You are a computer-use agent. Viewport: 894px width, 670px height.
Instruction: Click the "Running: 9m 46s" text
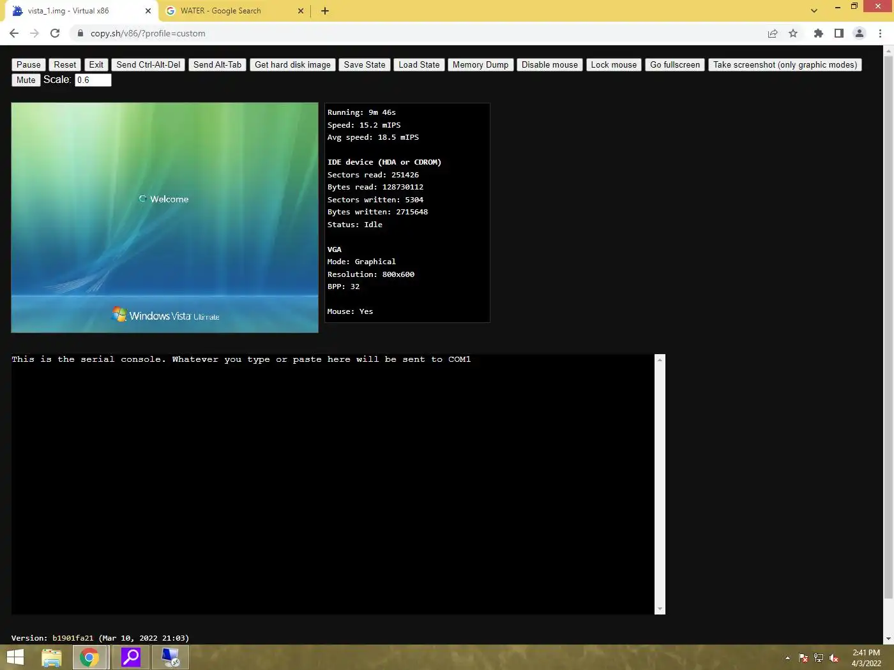[361, 112]
